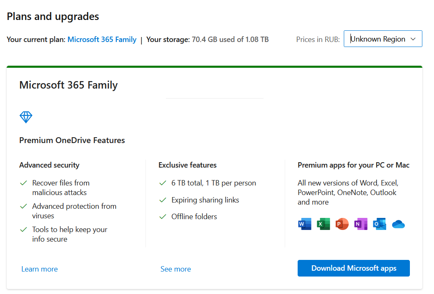The image size is (434, 294).
Task: Click the Exclusive features heading
Action: coord(187,165)
